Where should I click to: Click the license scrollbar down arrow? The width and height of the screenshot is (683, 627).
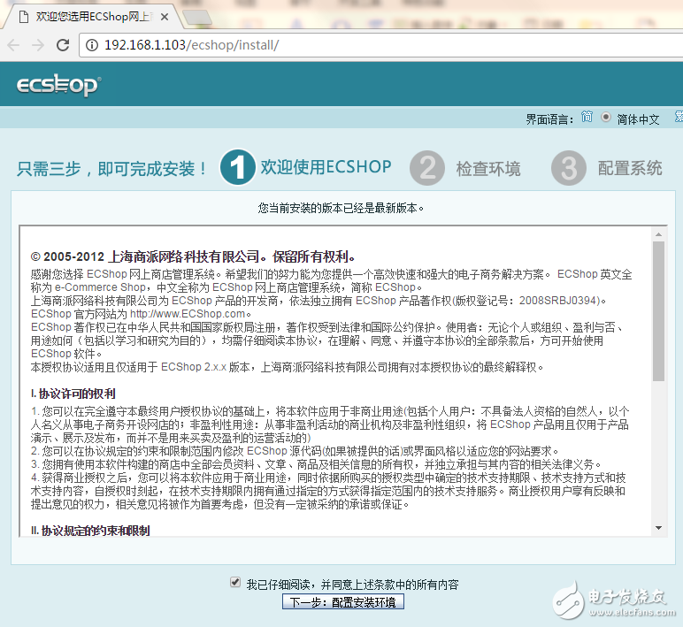658,527
